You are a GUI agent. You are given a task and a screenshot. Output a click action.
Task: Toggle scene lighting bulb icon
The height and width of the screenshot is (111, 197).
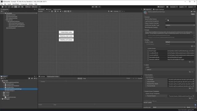(55, 11)
